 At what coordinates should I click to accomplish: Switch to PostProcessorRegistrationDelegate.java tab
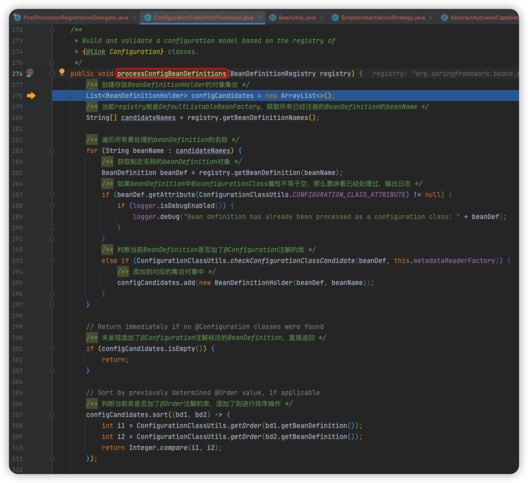[x=76, y=17]
